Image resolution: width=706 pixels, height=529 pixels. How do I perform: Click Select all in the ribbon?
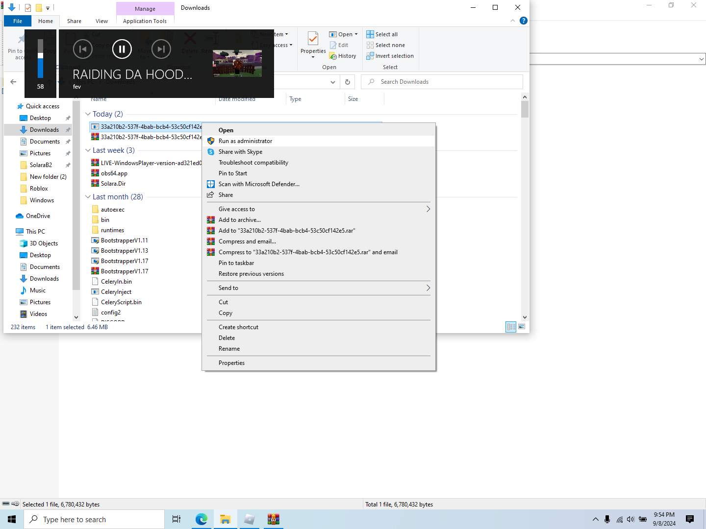382,34
